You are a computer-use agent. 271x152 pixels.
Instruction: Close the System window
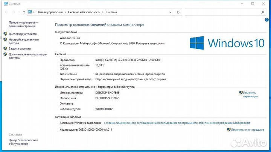(263, 4)
